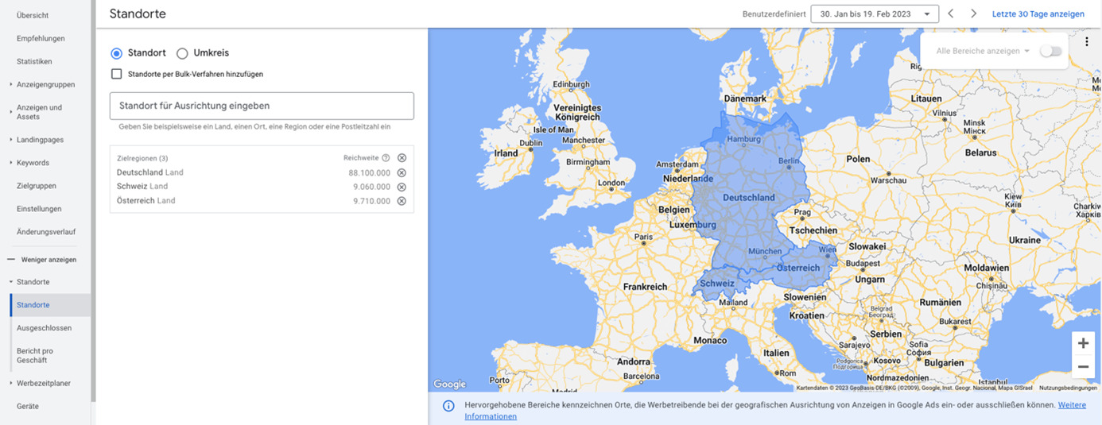Select the highlighted Standorte sub-item
Screen dimensions: 1102x425
click(50, 305)
